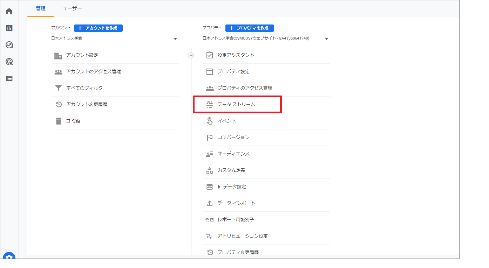Open the Configure table icon in the sidebar
The height and width of the screenshot is (268, 489).
point(9,78)
